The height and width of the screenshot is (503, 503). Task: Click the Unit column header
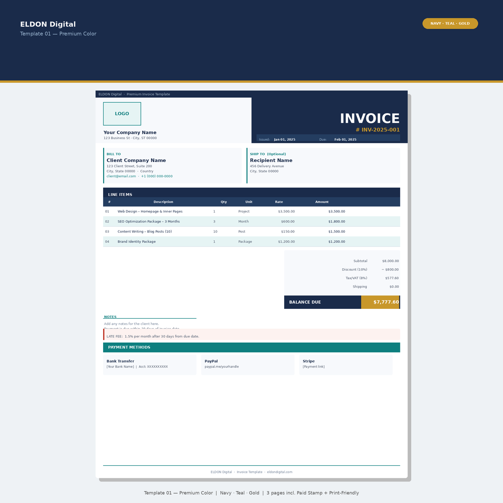(x=249, y=202)
